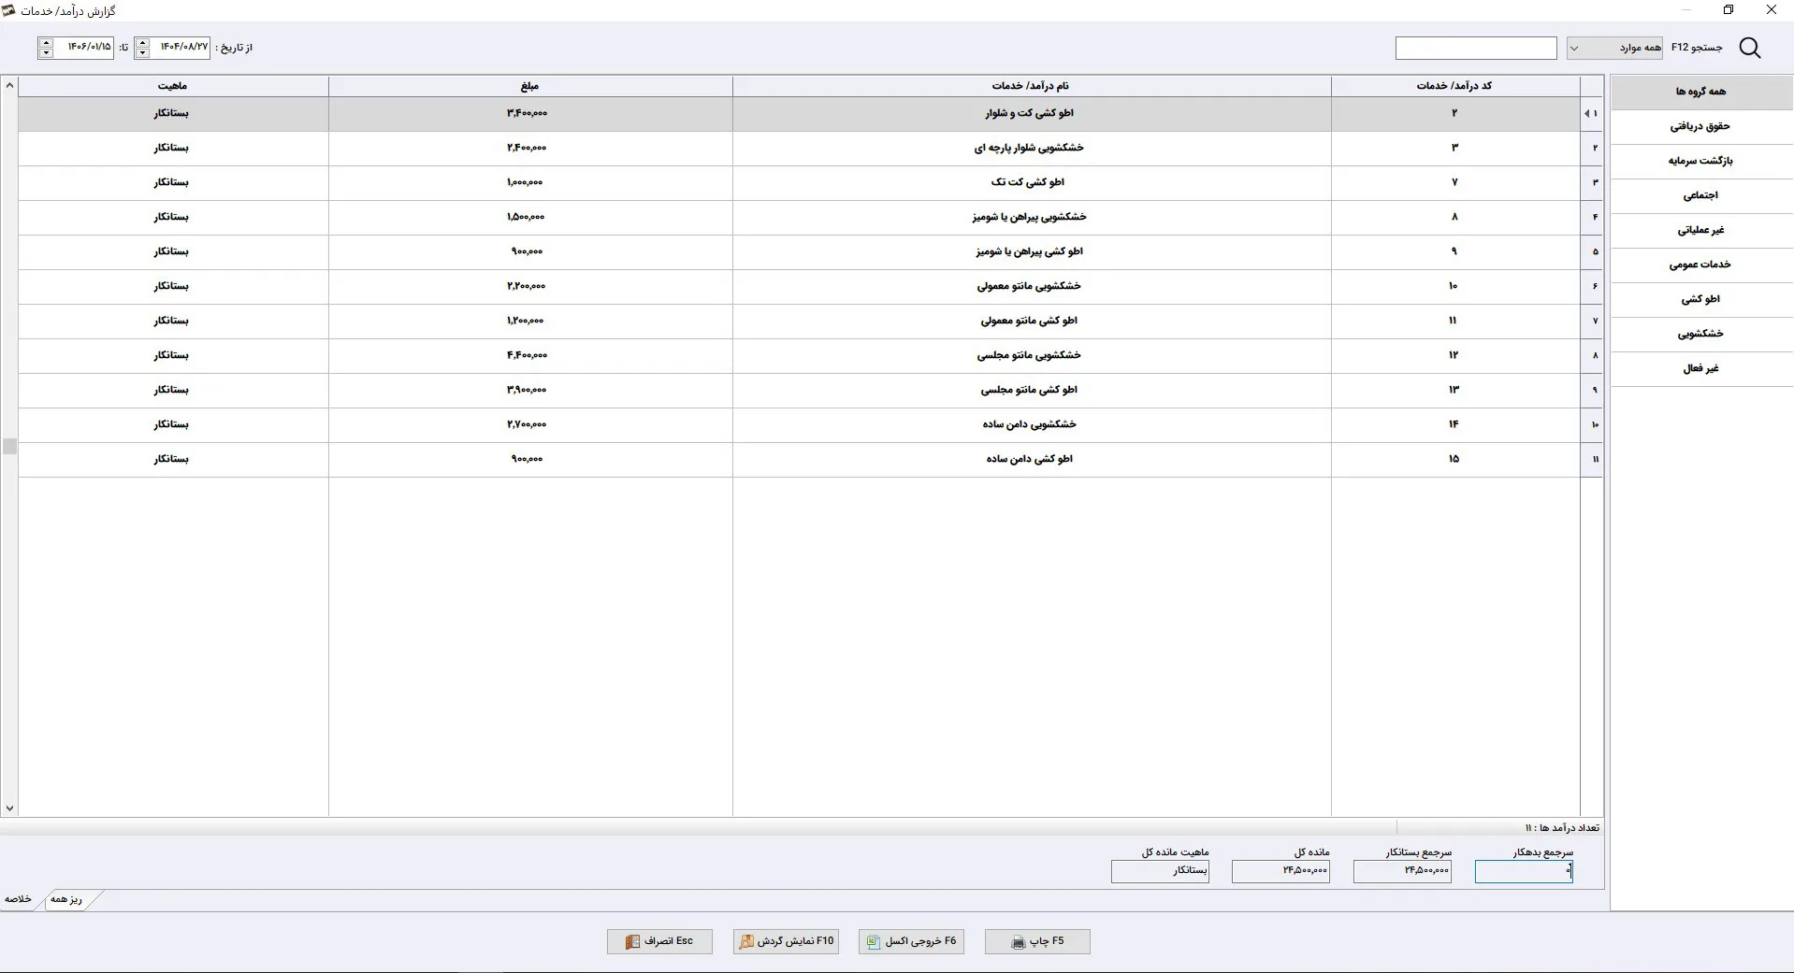
Task: Open the همه موارد search filter dropdown
Action: tap(1614, 48)
